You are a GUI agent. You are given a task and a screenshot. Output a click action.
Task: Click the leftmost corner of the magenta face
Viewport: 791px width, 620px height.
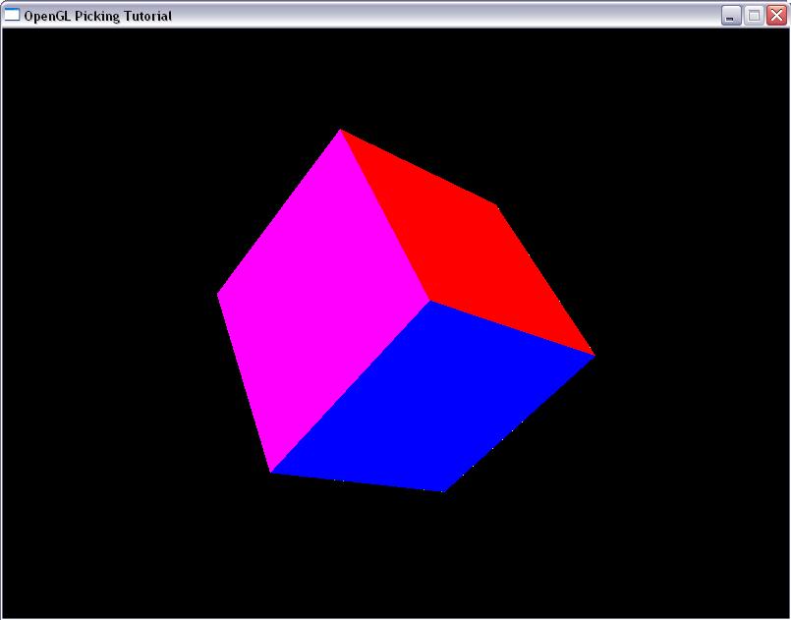tap(219, 293)
